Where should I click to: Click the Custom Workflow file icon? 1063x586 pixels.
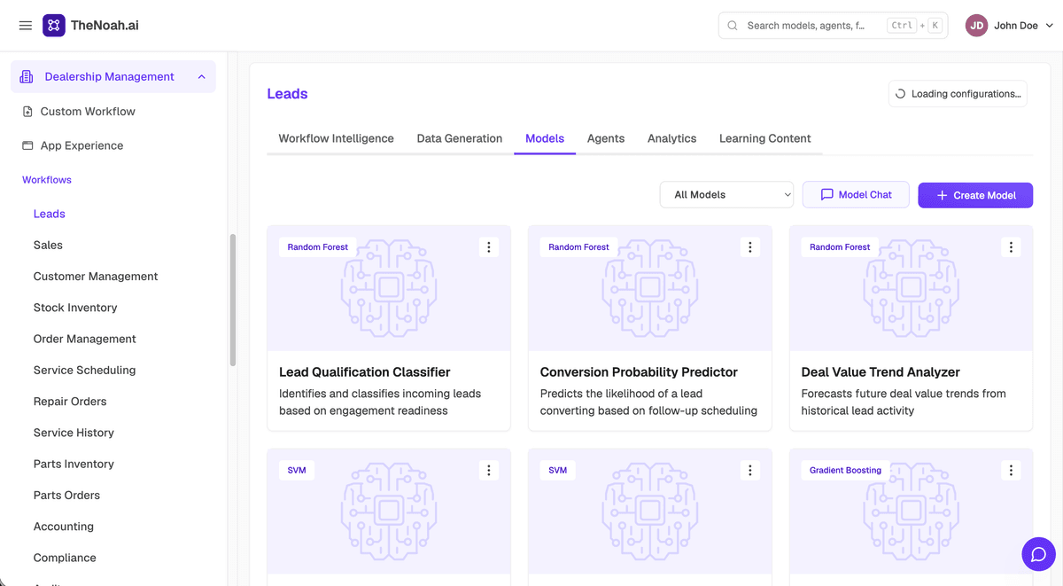pos(27,112)
